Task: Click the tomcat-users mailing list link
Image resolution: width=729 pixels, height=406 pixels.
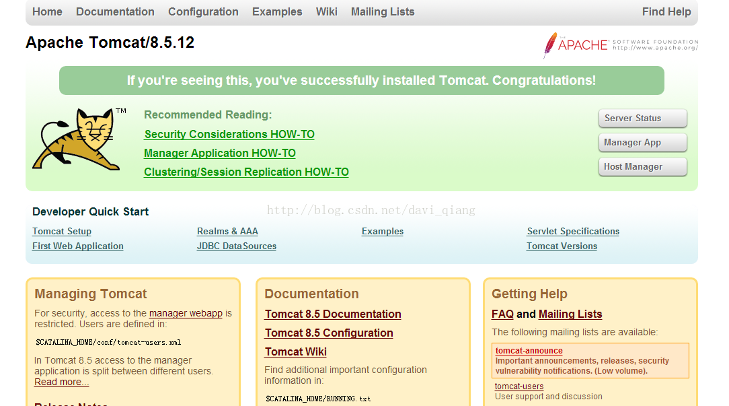Action: click(519, 386)
